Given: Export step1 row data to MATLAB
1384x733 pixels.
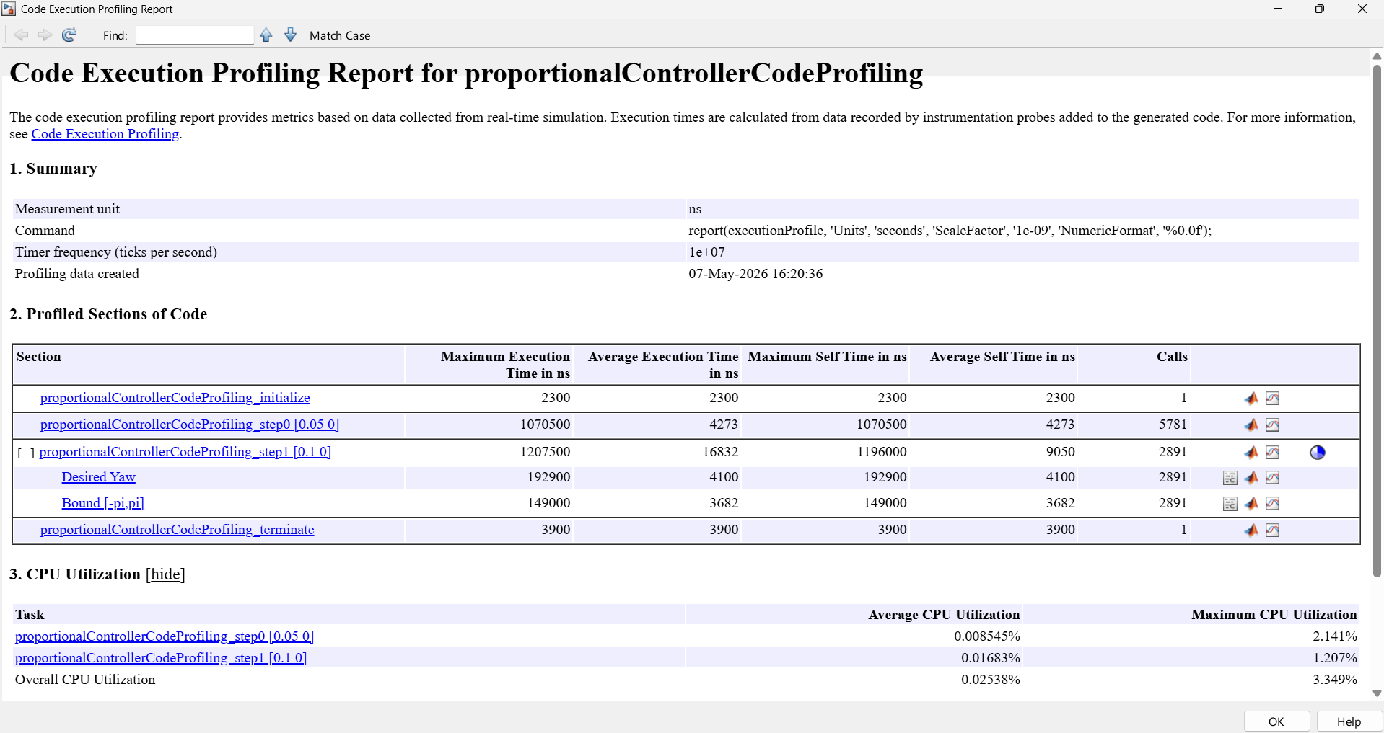Looking at the screenshot, I should 1251,452.
